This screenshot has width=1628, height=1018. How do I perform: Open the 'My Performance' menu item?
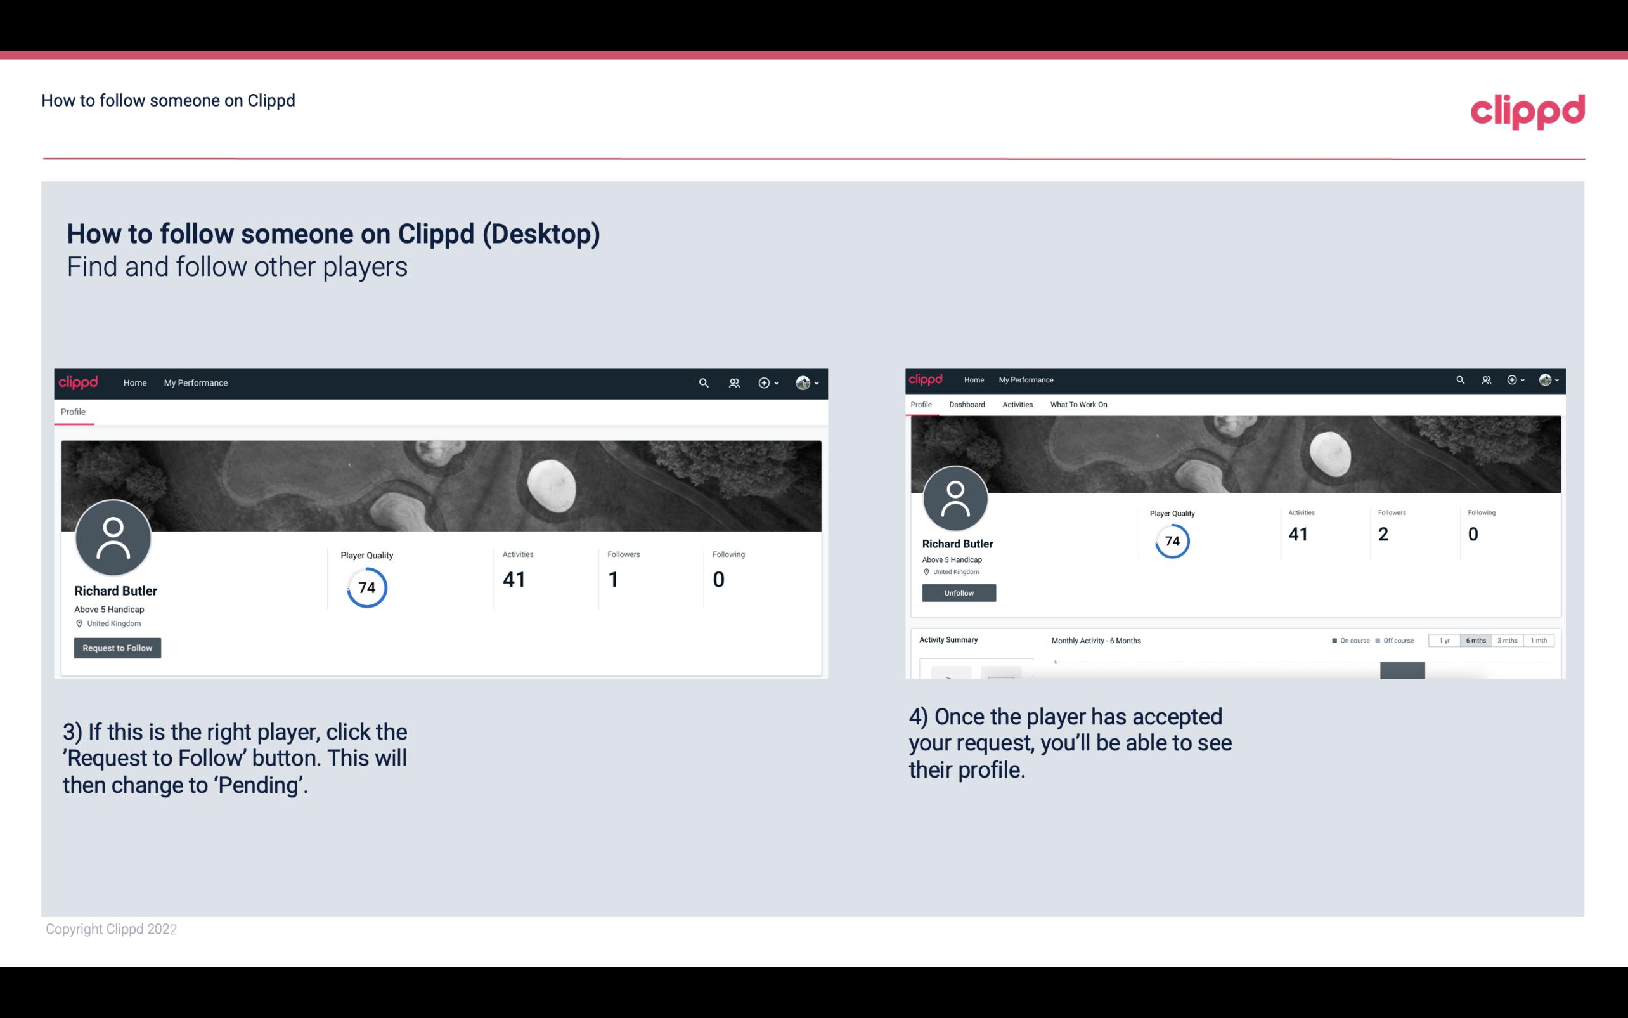[195, 382]
